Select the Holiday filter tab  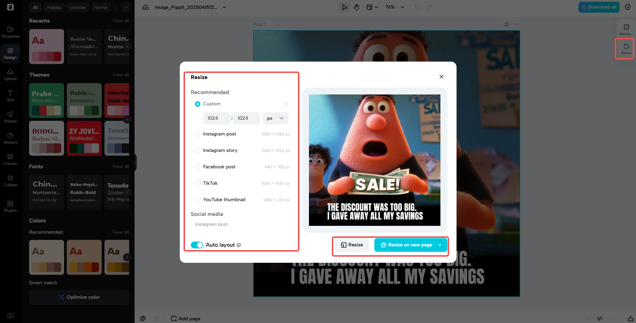tap(54, 8)
